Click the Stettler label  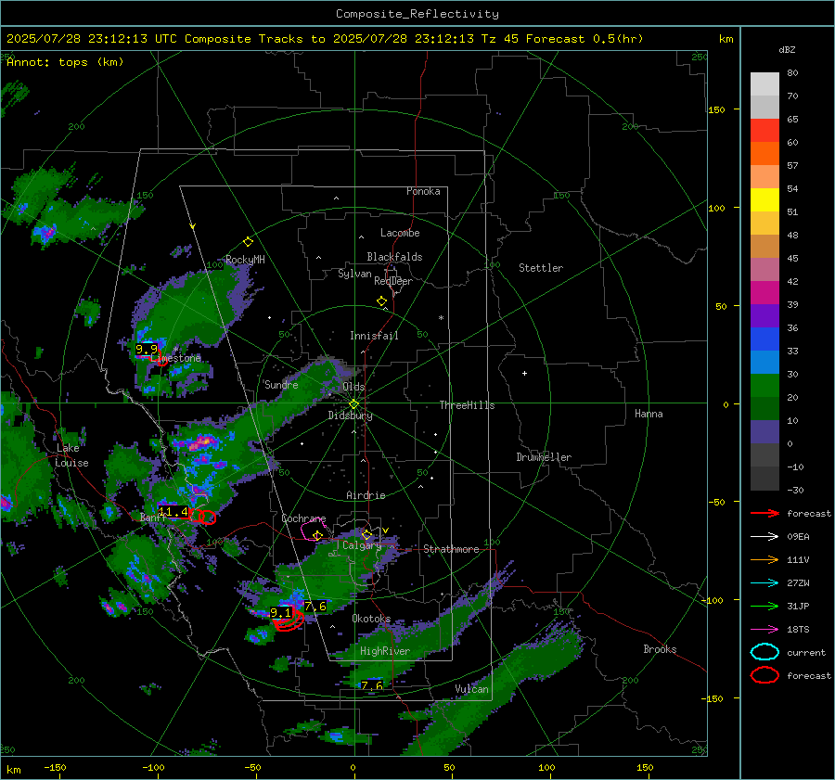click(541, 268)
